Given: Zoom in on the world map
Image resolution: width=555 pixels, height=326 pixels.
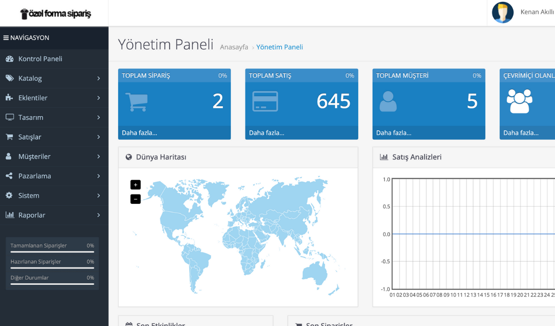Looking at the screenshot, I should (x=136, y=185).
